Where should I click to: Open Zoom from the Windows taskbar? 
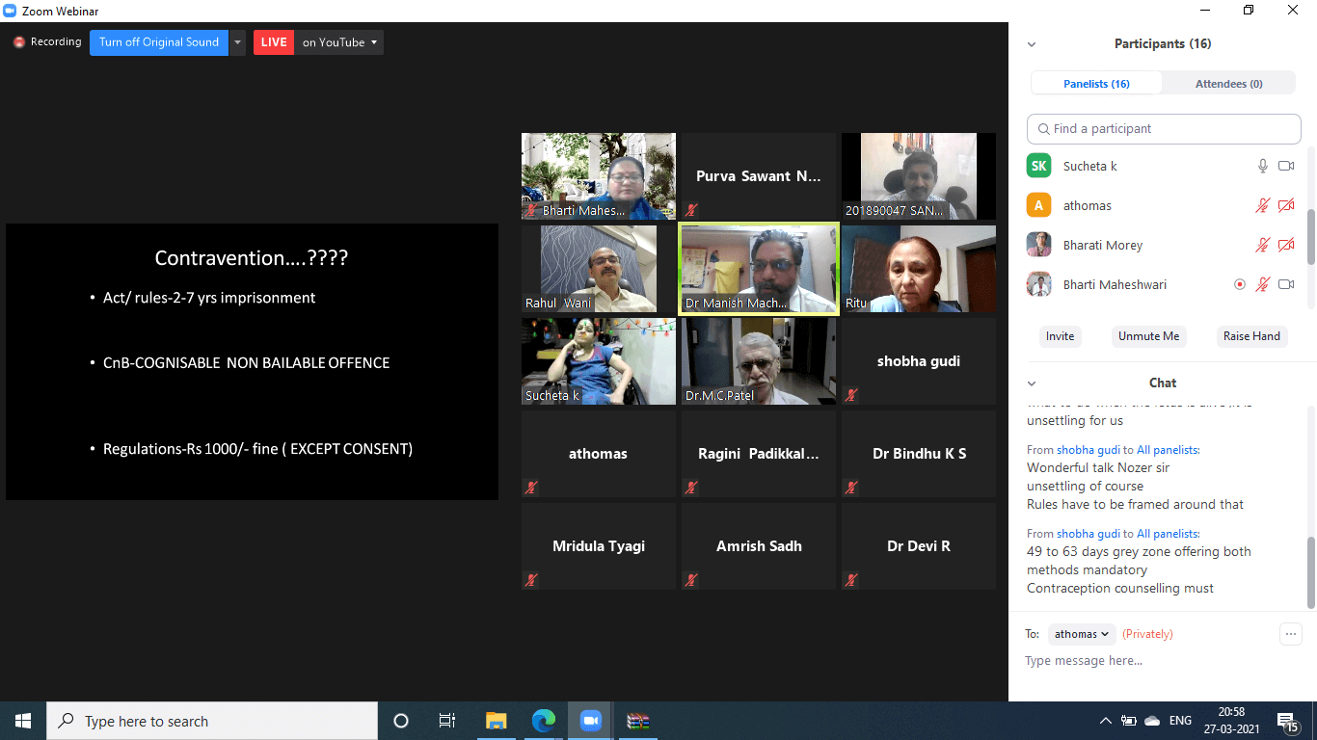590,721
